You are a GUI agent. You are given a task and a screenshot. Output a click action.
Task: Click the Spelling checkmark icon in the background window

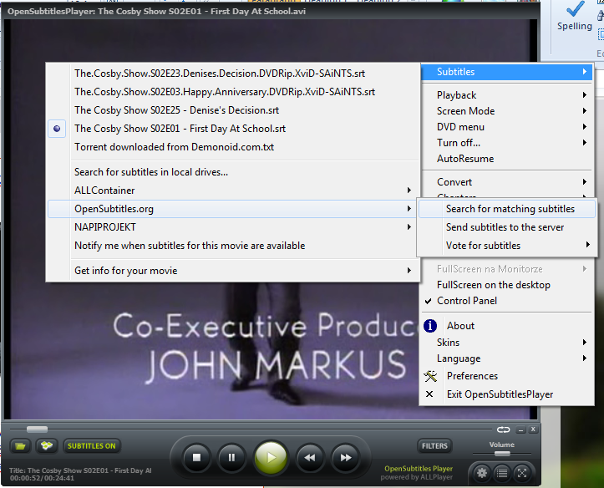click(x=574, y=9)
